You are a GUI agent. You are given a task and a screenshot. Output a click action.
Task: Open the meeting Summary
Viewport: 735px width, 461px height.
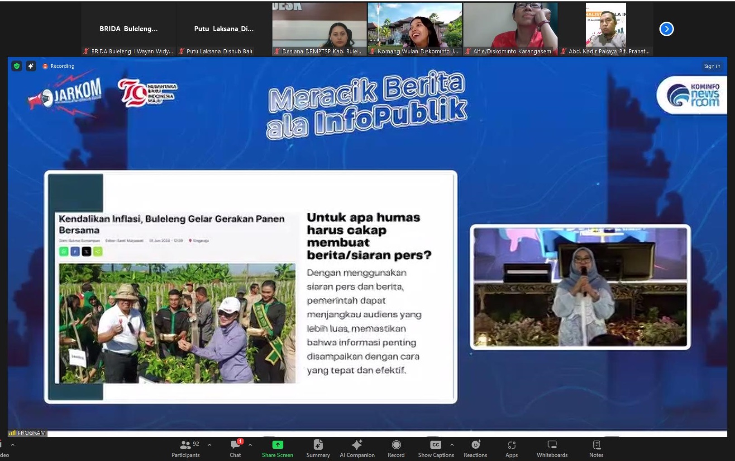pos(318,449)
